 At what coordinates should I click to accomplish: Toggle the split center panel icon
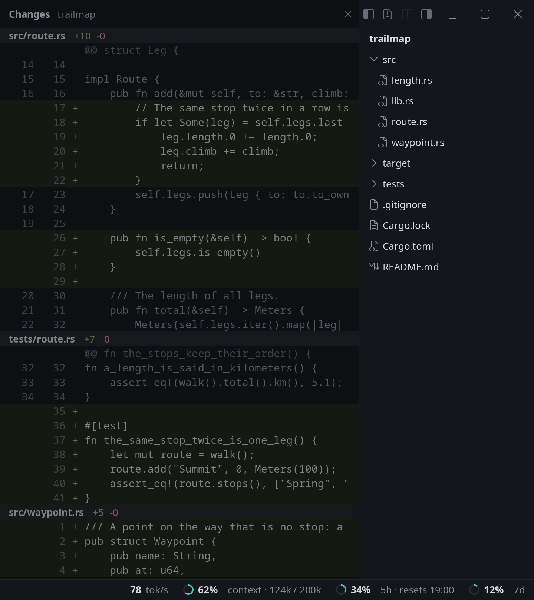pyautogui.click(x=407, y=14)
